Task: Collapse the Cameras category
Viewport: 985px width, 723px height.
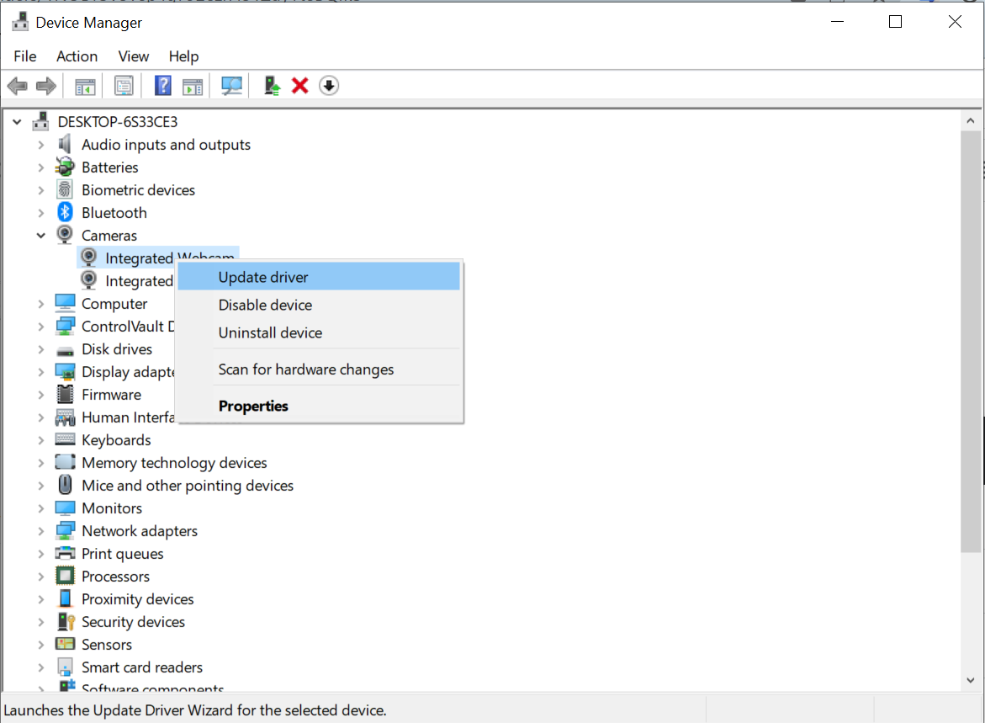Action: (40, 236)
